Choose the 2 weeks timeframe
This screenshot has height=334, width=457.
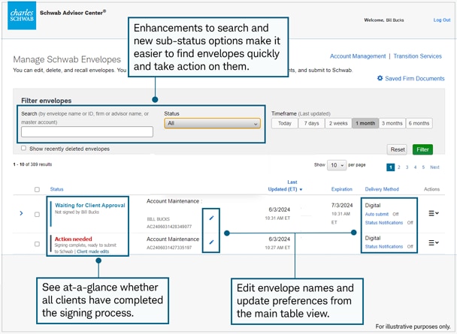point(338,123)
